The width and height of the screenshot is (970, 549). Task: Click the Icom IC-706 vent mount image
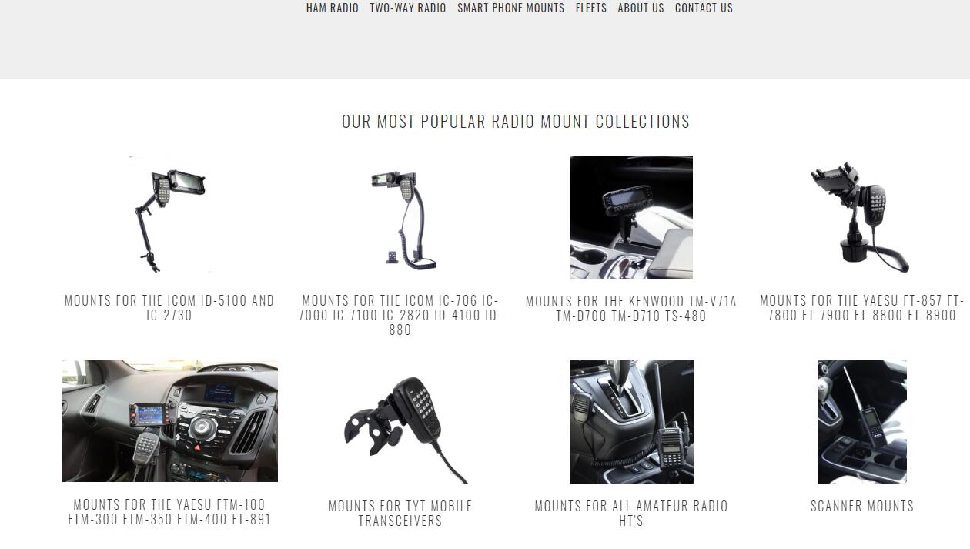pyautogui.click(x=400, y=216)
